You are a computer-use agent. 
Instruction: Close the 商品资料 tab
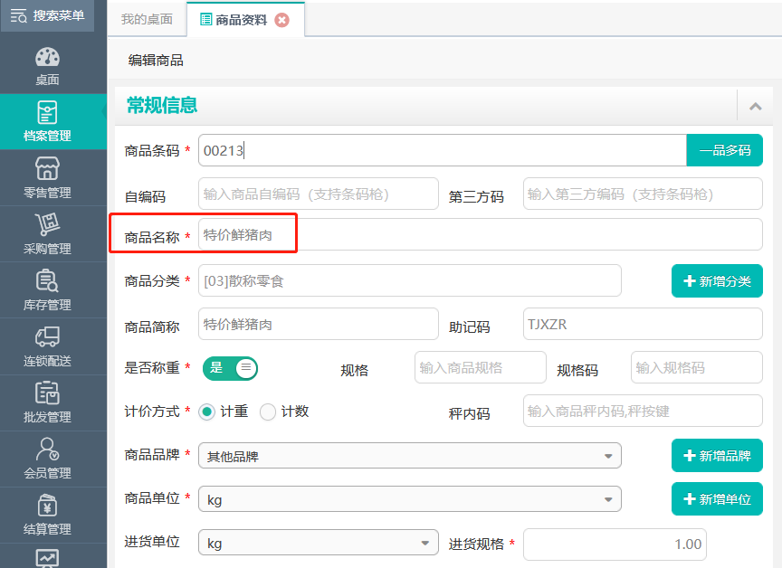pyautogui.click(x=282, y=20)
